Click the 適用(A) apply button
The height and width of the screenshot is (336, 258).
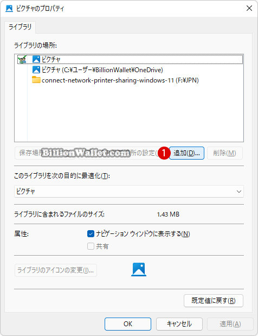(x=230, y=324)
